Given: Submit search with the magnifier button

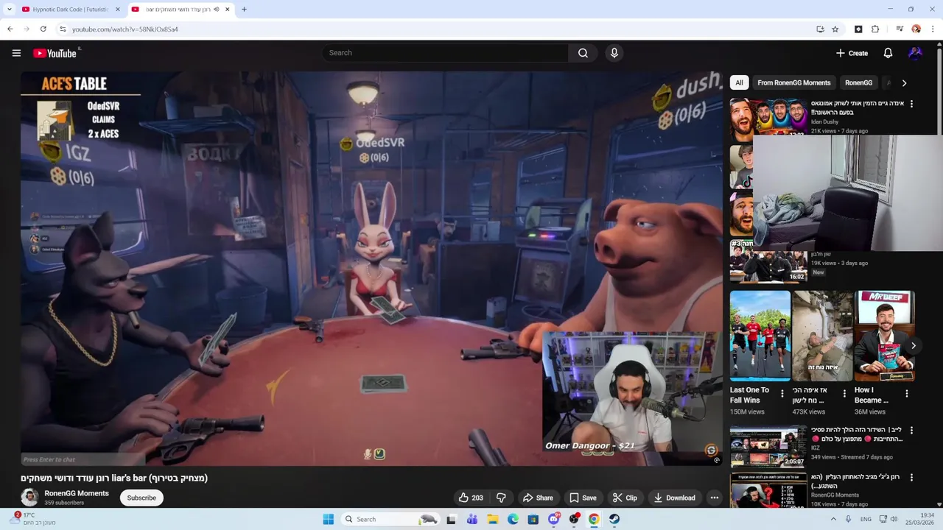Looking at the screenshot, I should [x=583, y=53].
